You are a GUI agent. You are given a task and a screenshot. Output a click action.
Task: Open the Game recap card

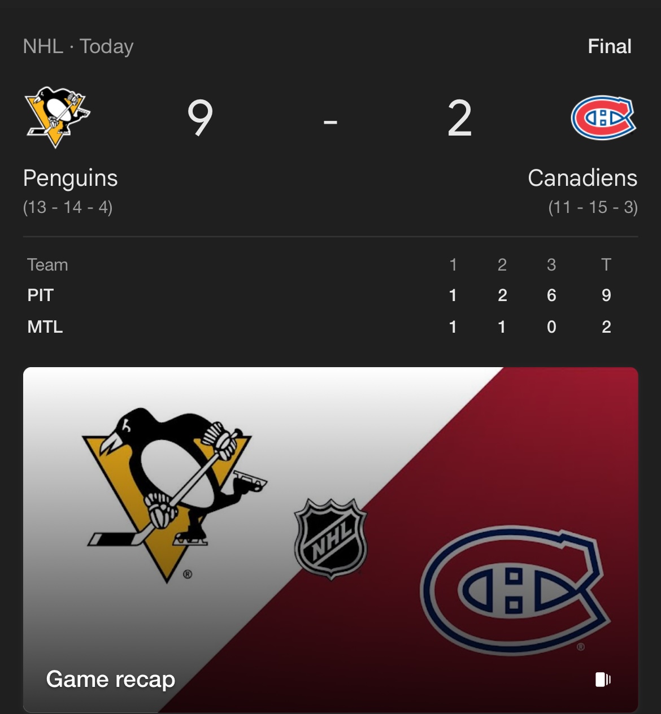[330, 539]
